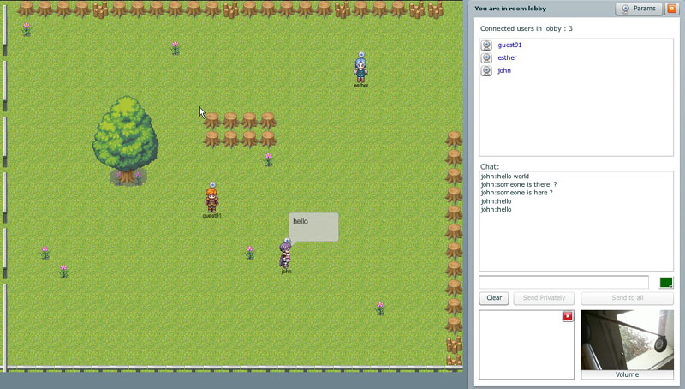Click the webcam icon beside guest91
This screenshot has height=389, width=685.
click(487, 45)
